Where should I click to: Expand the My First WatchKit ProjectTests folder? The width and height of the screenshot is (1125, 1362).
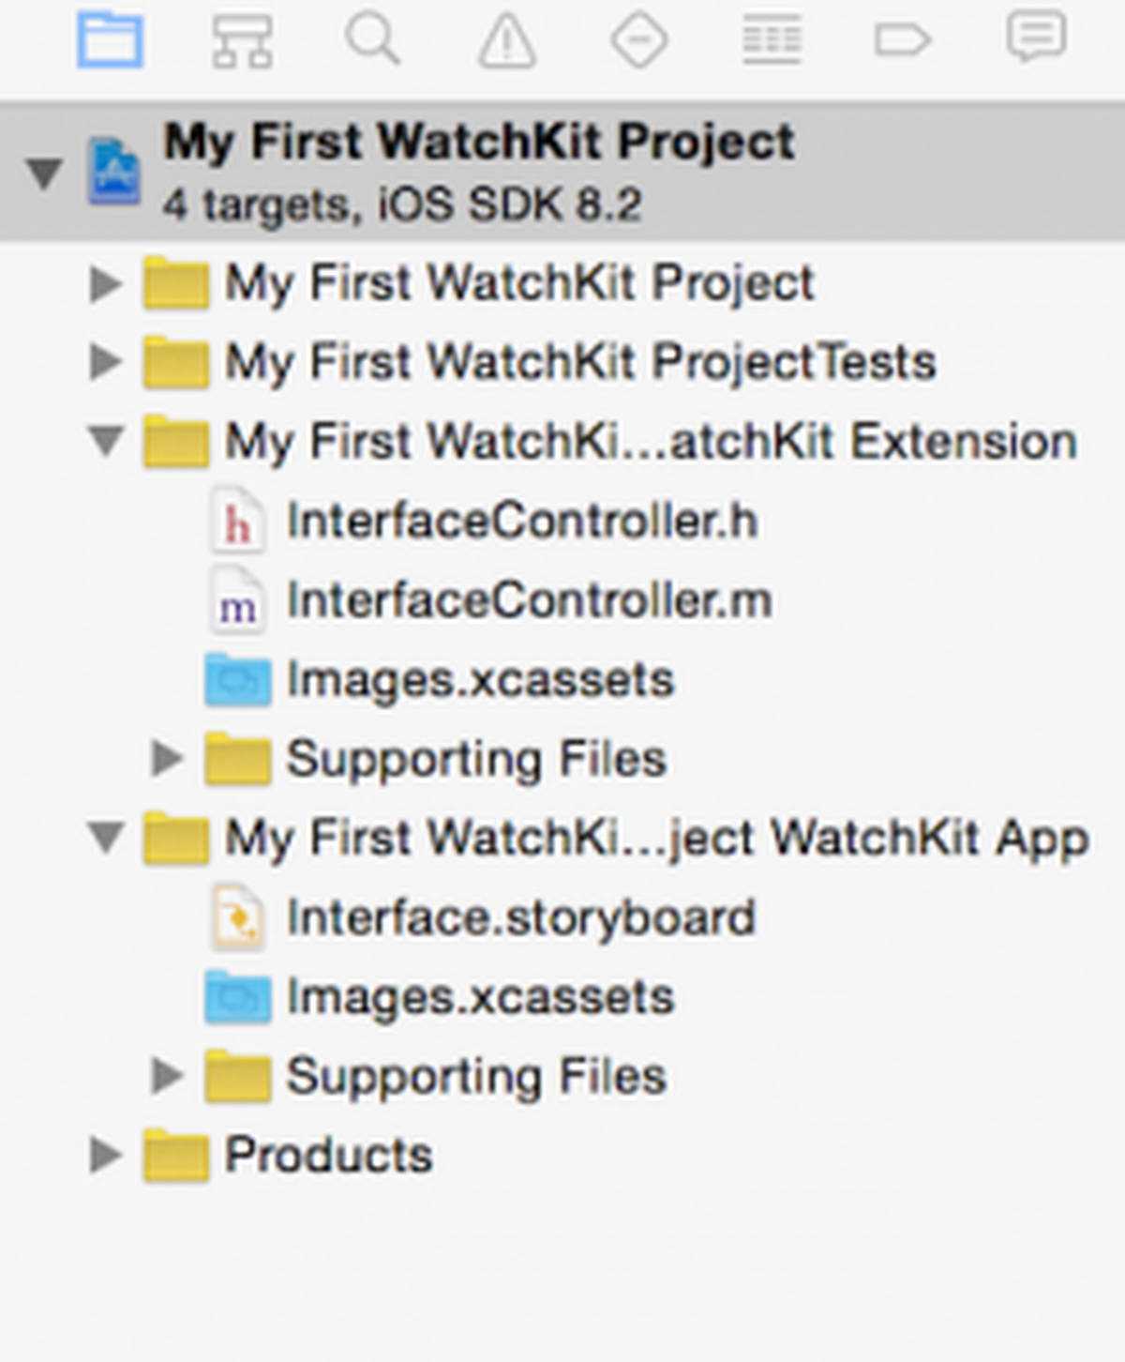105,361
